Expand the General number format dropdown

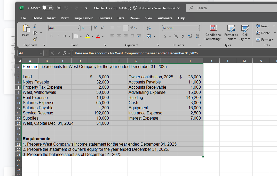198,28
